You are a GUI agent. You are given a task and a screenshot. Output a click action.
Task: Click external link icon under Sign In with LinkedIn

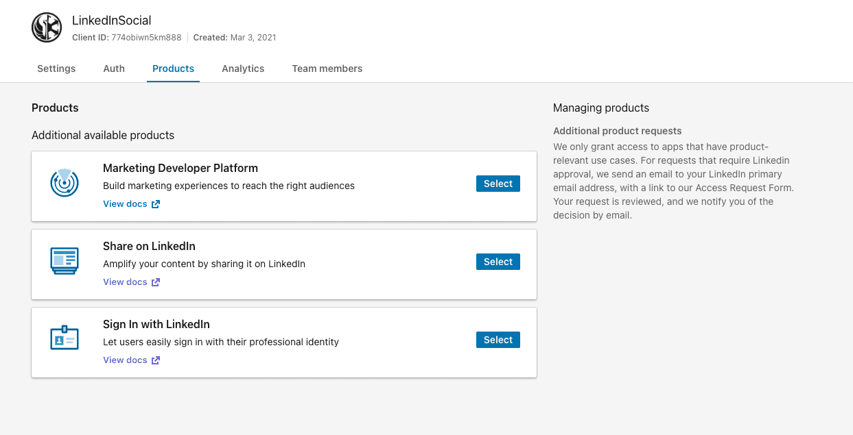156,360
